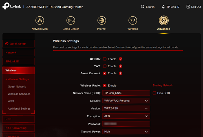Click the Search magnifier icon
This screenshot has width=203, height=137.
[x=143, y=7]
